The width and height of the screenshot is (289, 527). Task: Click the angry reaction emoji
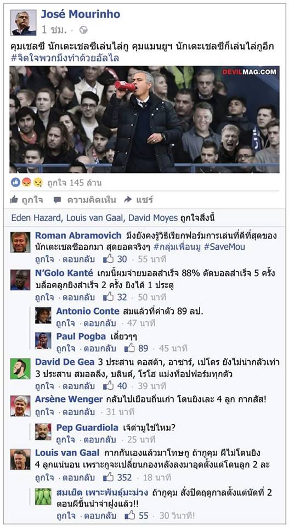click(26, 182)
